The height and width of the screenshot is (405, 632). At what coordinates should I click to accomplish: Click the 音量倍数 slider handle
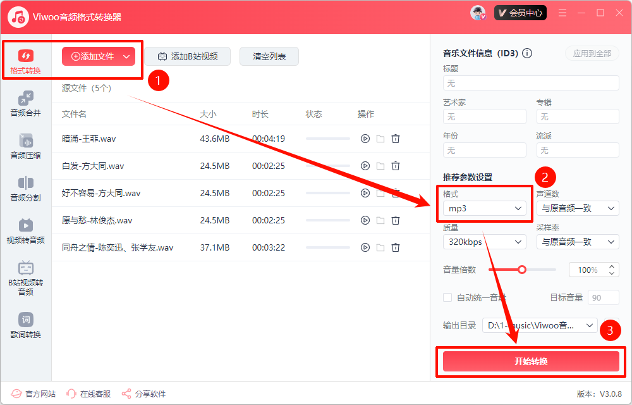522,270
